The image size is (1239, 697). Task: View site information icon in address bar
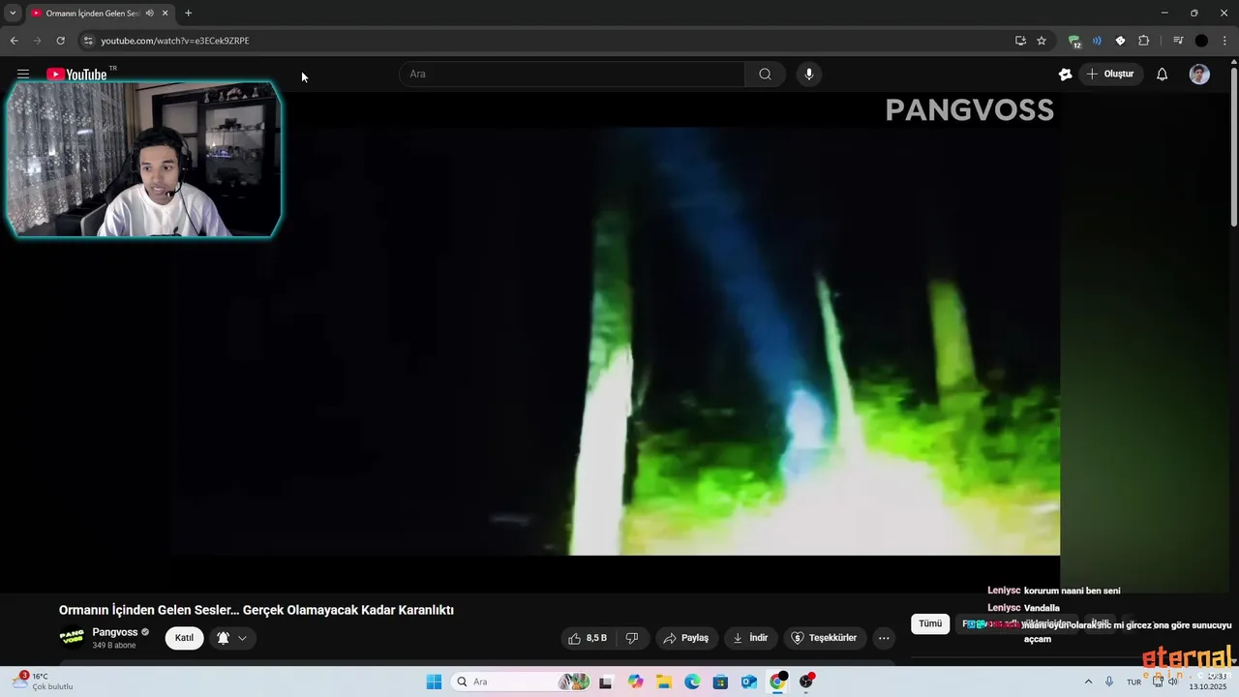88,41
